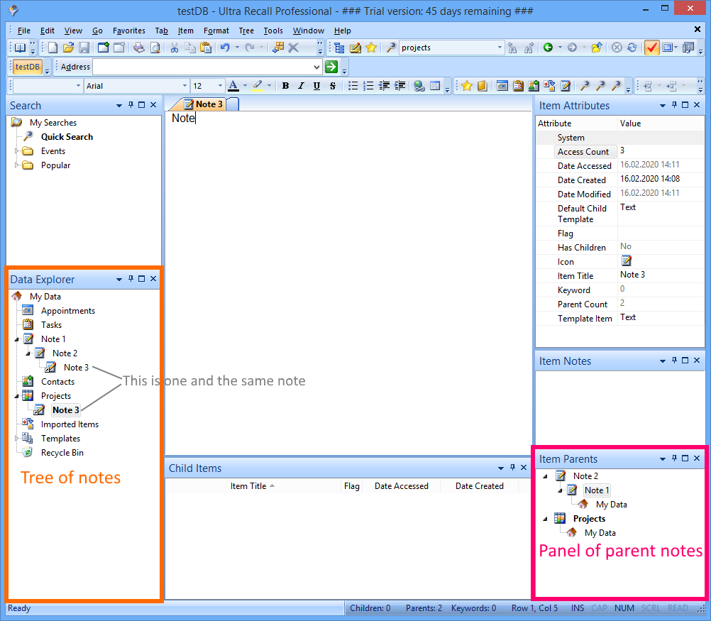Image resolution: width=711 pixels, height=621 pixels.
Task: Click the font color A button
Action: 233,86
